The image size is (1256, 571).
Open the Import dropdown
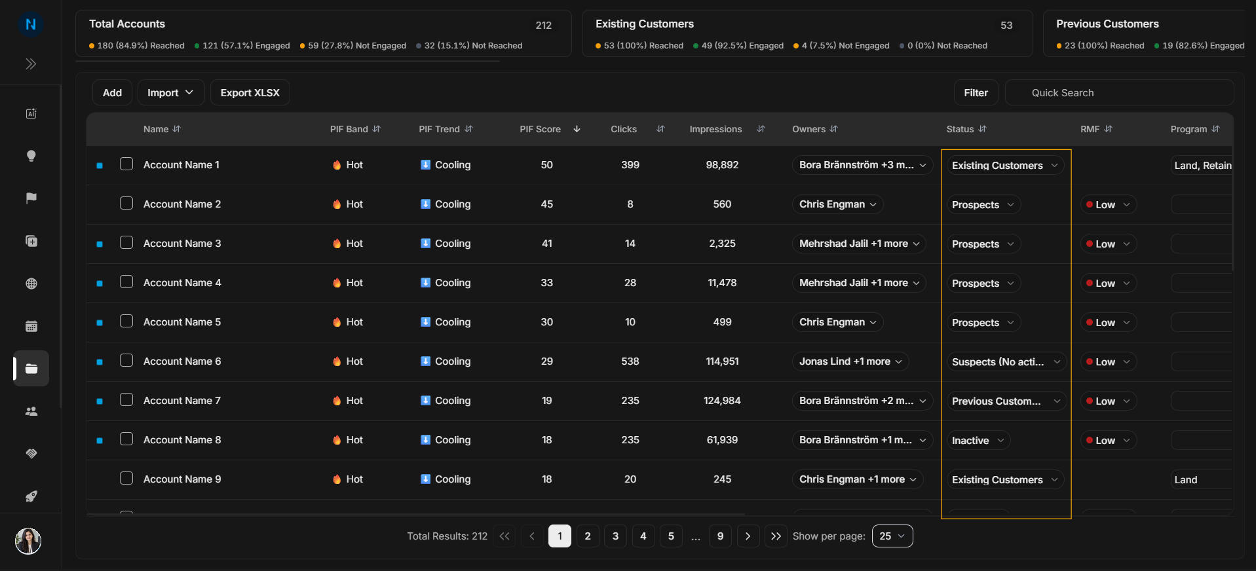click(171, 92)
